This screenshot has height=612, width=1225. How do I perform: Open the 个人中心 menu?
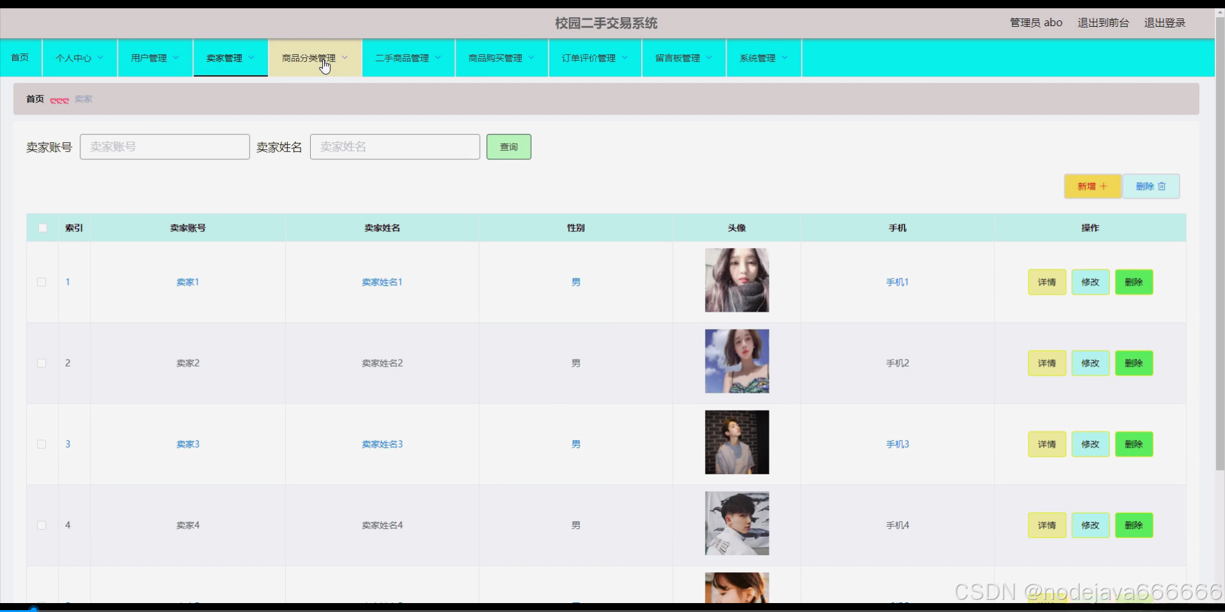[79, 58]
